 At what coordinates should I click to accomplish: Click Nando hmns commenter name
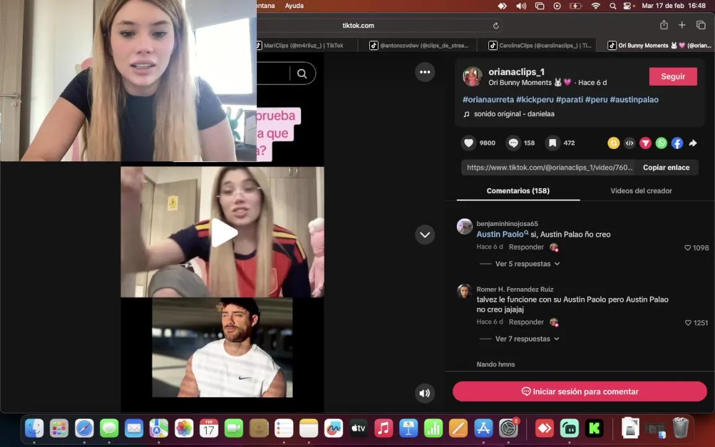tap(496, 364)
